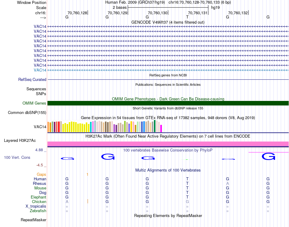Image resolution: width=289 pixels, height=227 pixels.
Task: Click the RepeatMasker track label
Action: point(33,220)
